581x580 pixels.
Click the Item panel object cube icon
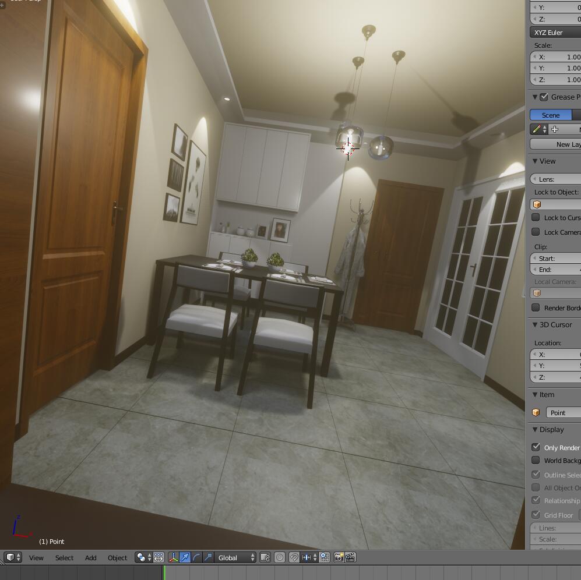tap(536, 412)
